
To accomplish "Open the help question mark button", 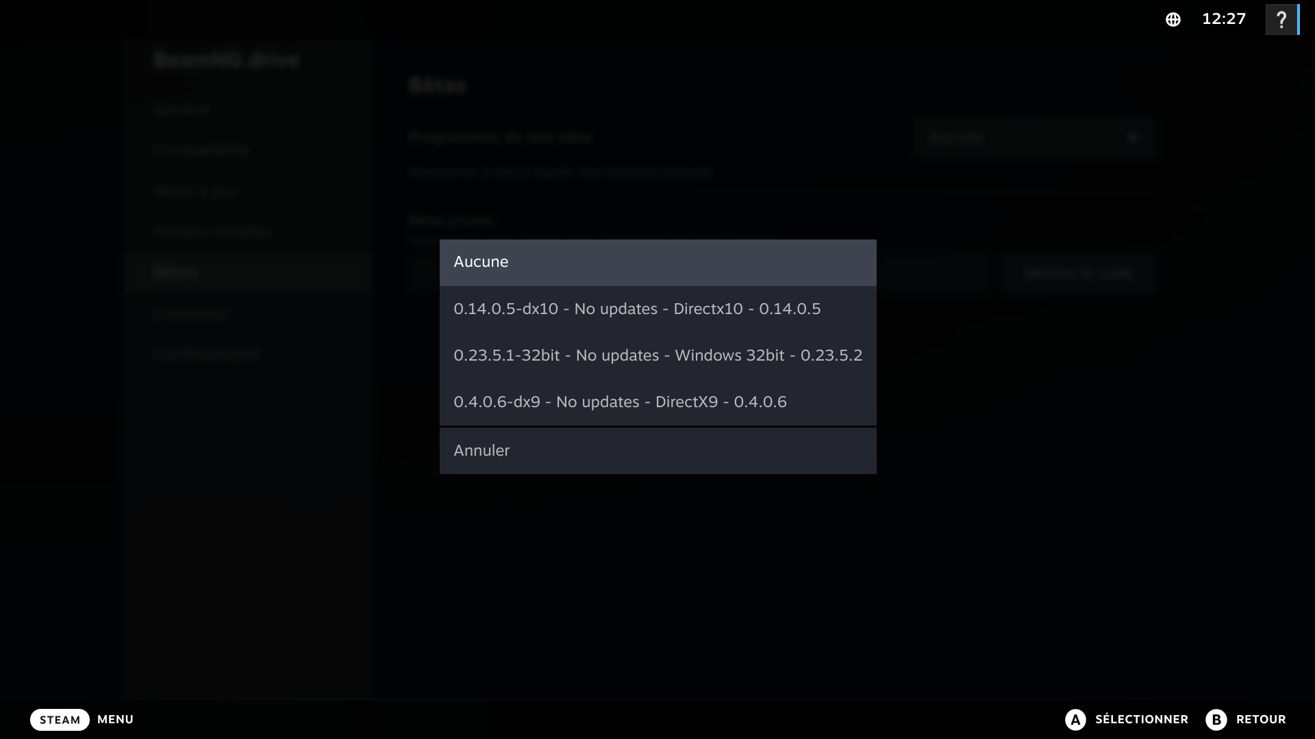I will 1281,19.
